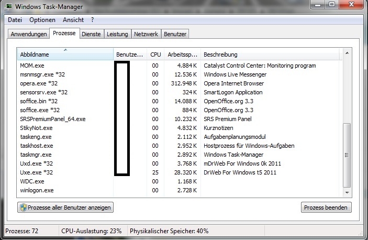
Task: Go to the Netzwerk tab
Action: (146, 34)
